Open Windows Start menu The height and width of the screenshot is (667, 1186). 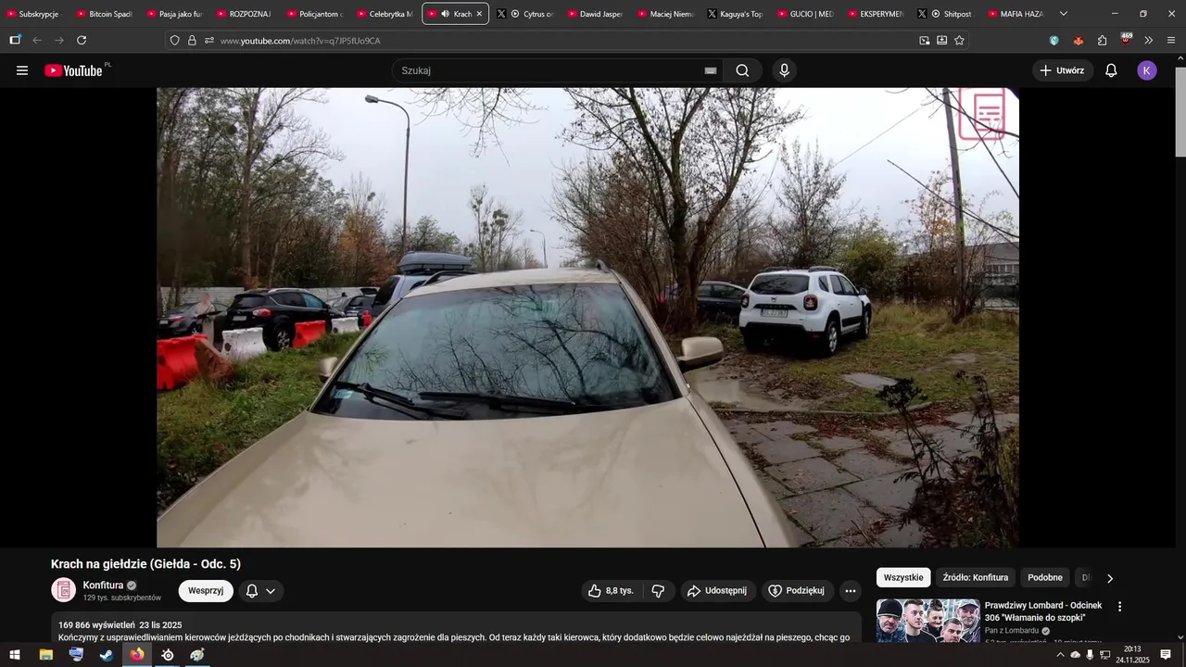click(15, 655)
